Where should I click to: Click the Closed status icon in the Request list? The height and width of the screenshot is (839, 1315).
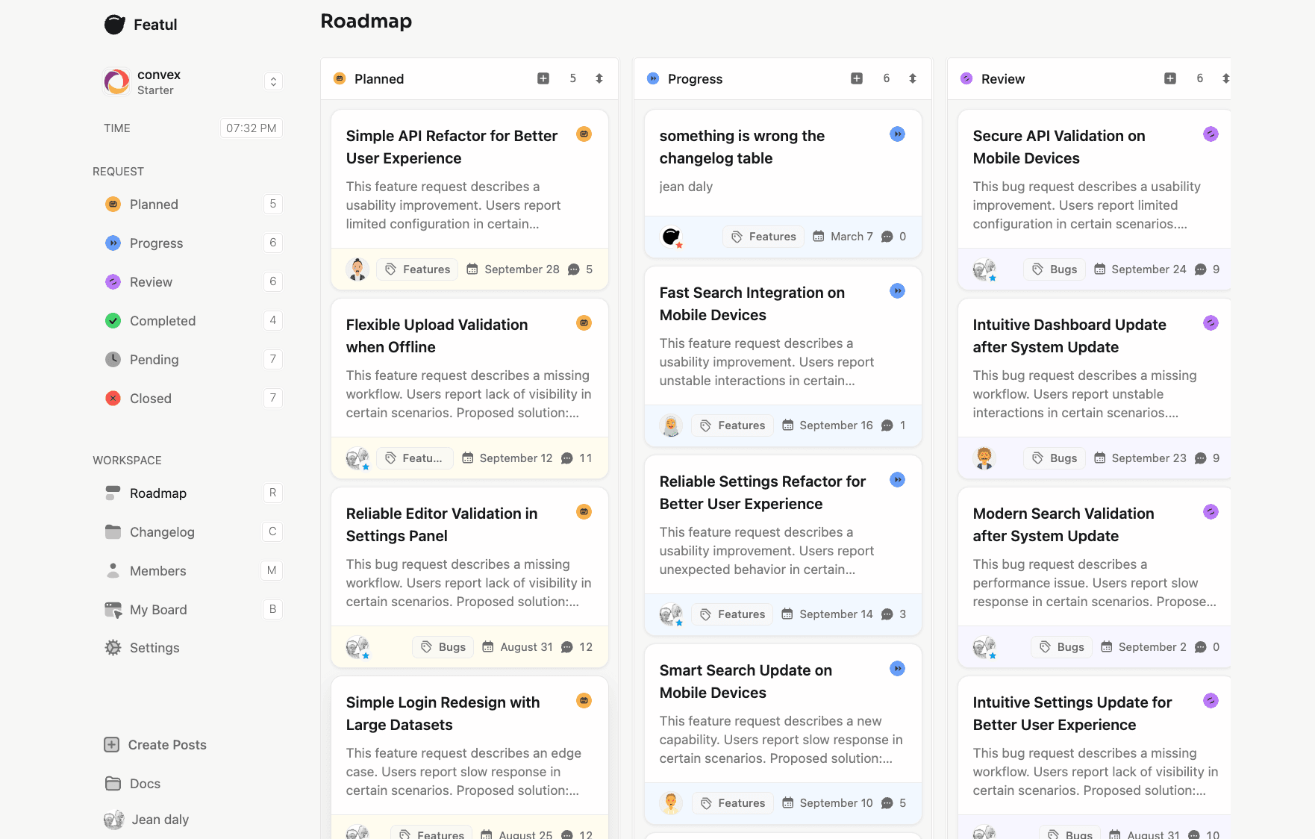pos(113,398)
